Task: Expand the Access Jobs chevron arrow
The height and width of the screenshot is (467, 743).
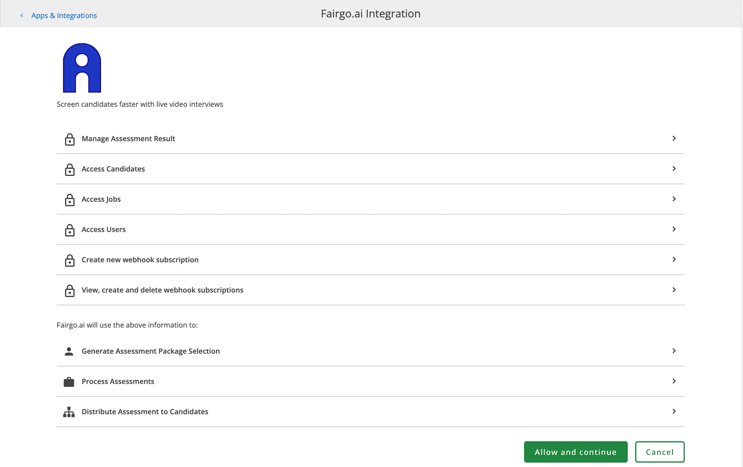Action: pyautogui.click(x=674, y=199)
